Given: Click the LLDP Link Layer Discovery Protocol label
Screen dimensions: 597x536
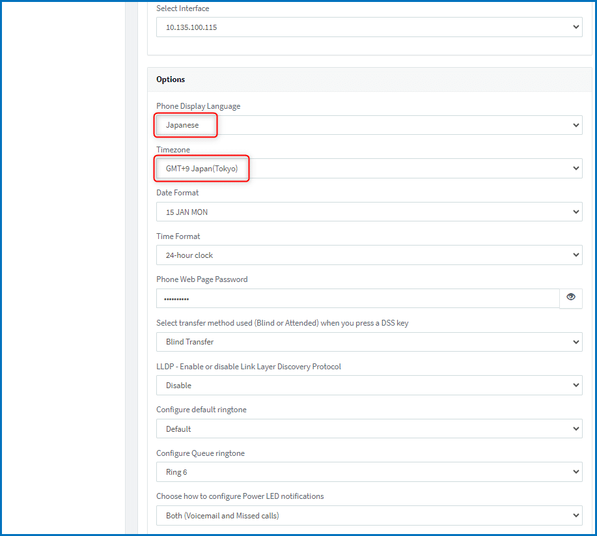Looking at the screenshot, I should click(x=249, y=367).
